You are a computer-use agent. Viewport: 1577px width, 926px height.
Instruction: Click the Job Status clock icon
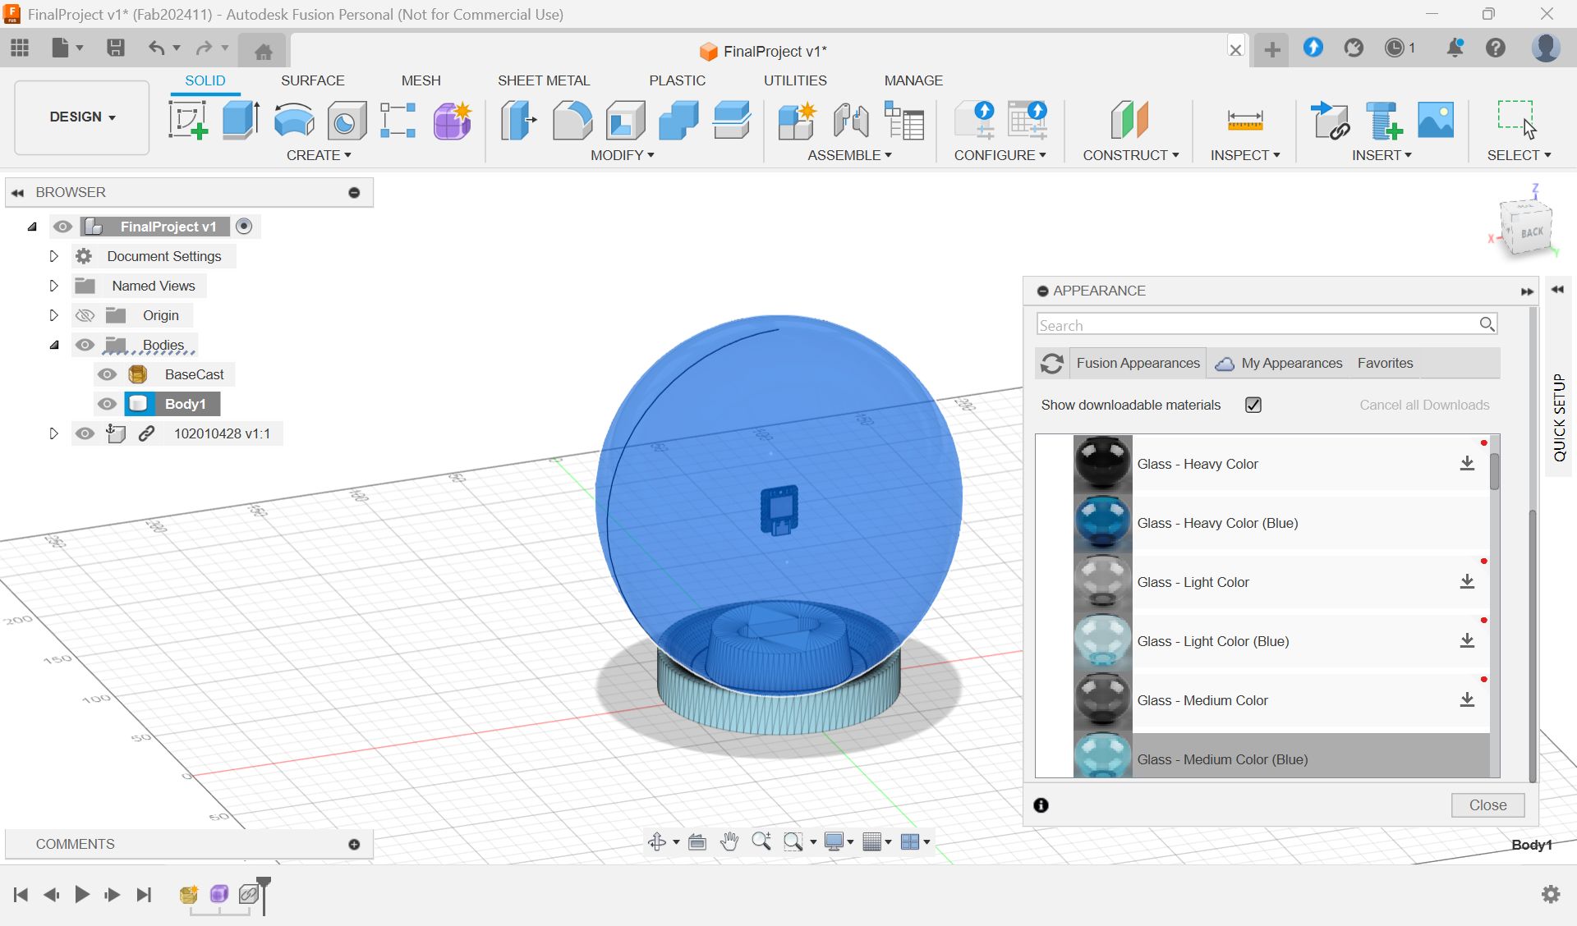click(x=1394, y=48)
